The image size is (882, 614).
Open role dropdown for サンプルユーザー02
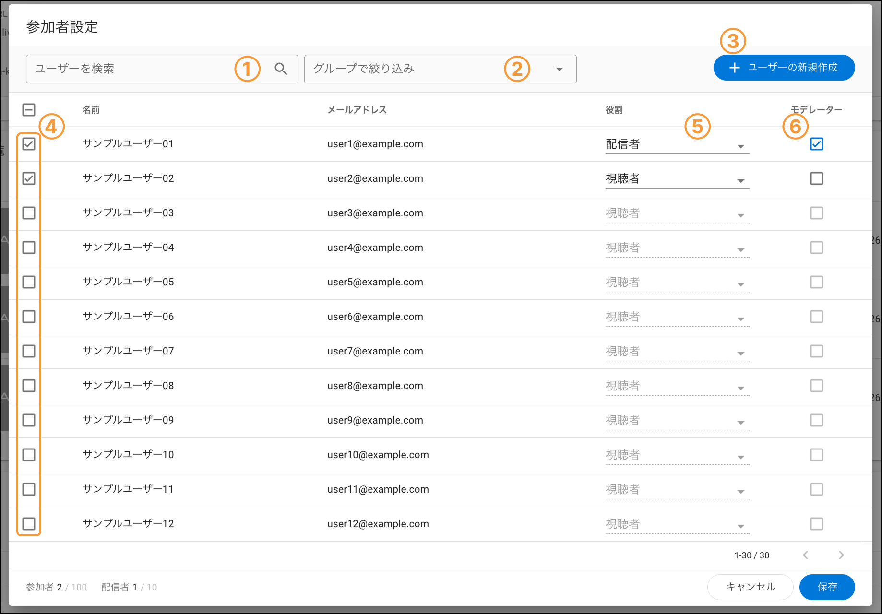677,179
